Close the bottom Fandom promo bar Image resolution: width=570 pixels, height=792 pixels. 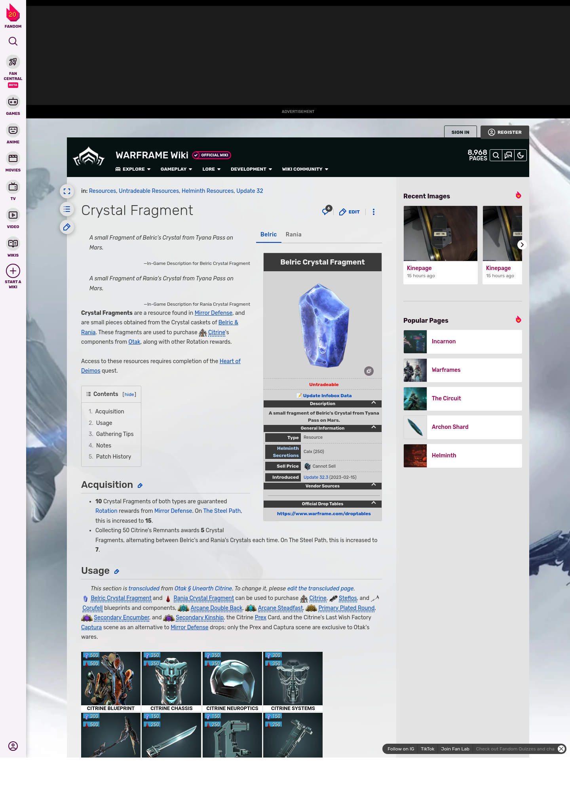point(561,749)
